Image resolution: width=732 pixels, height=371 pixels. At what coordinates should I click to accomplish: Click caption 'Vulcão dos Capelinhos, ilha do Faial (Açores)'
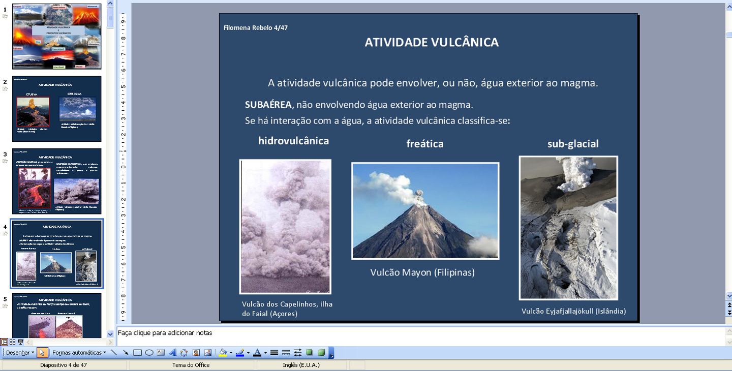[287, 308]
